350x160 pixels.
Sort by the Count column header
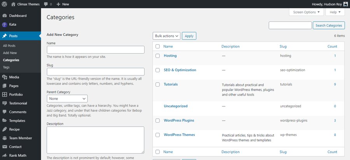(x=332, y=46)
